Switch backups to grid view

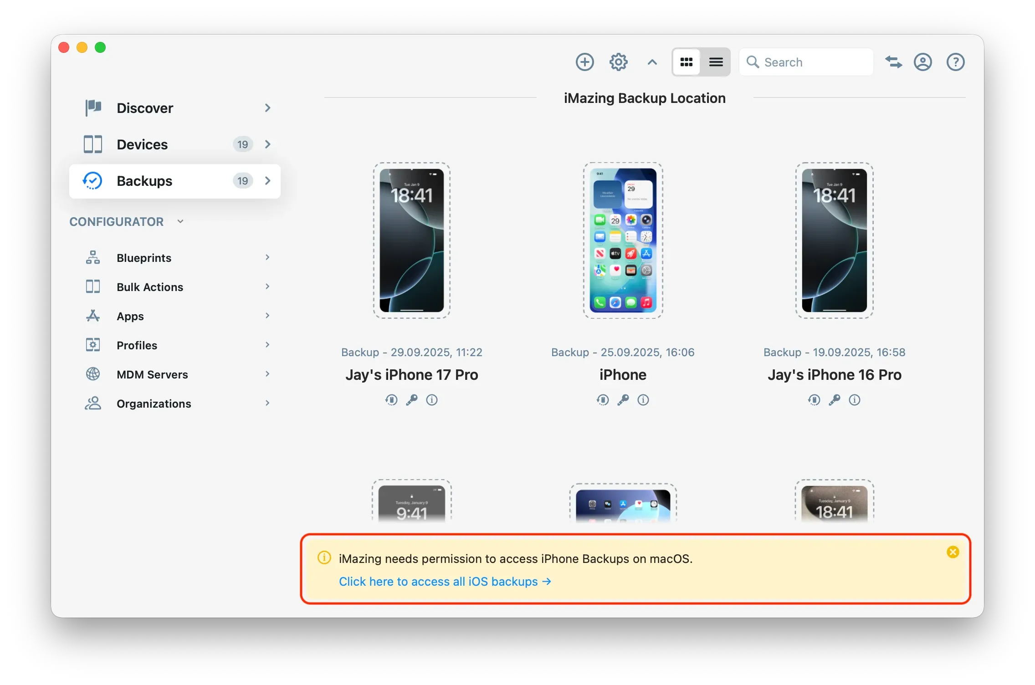pos(686,61)
